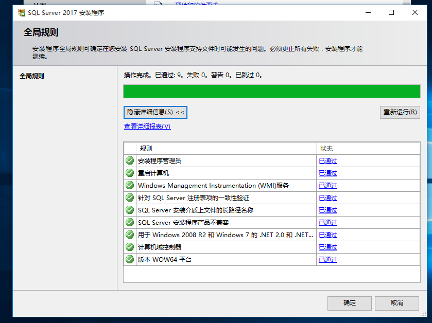
Task: Click the check icon for the .NET 2.0 rule
Action: pyautogui.click(x=130, y=235)
